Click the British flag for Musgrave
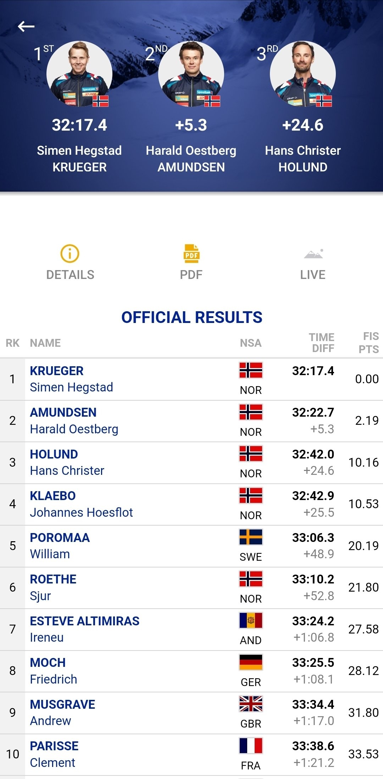The width and height of the screenshot is (383, 779). (x=251, y=704)
